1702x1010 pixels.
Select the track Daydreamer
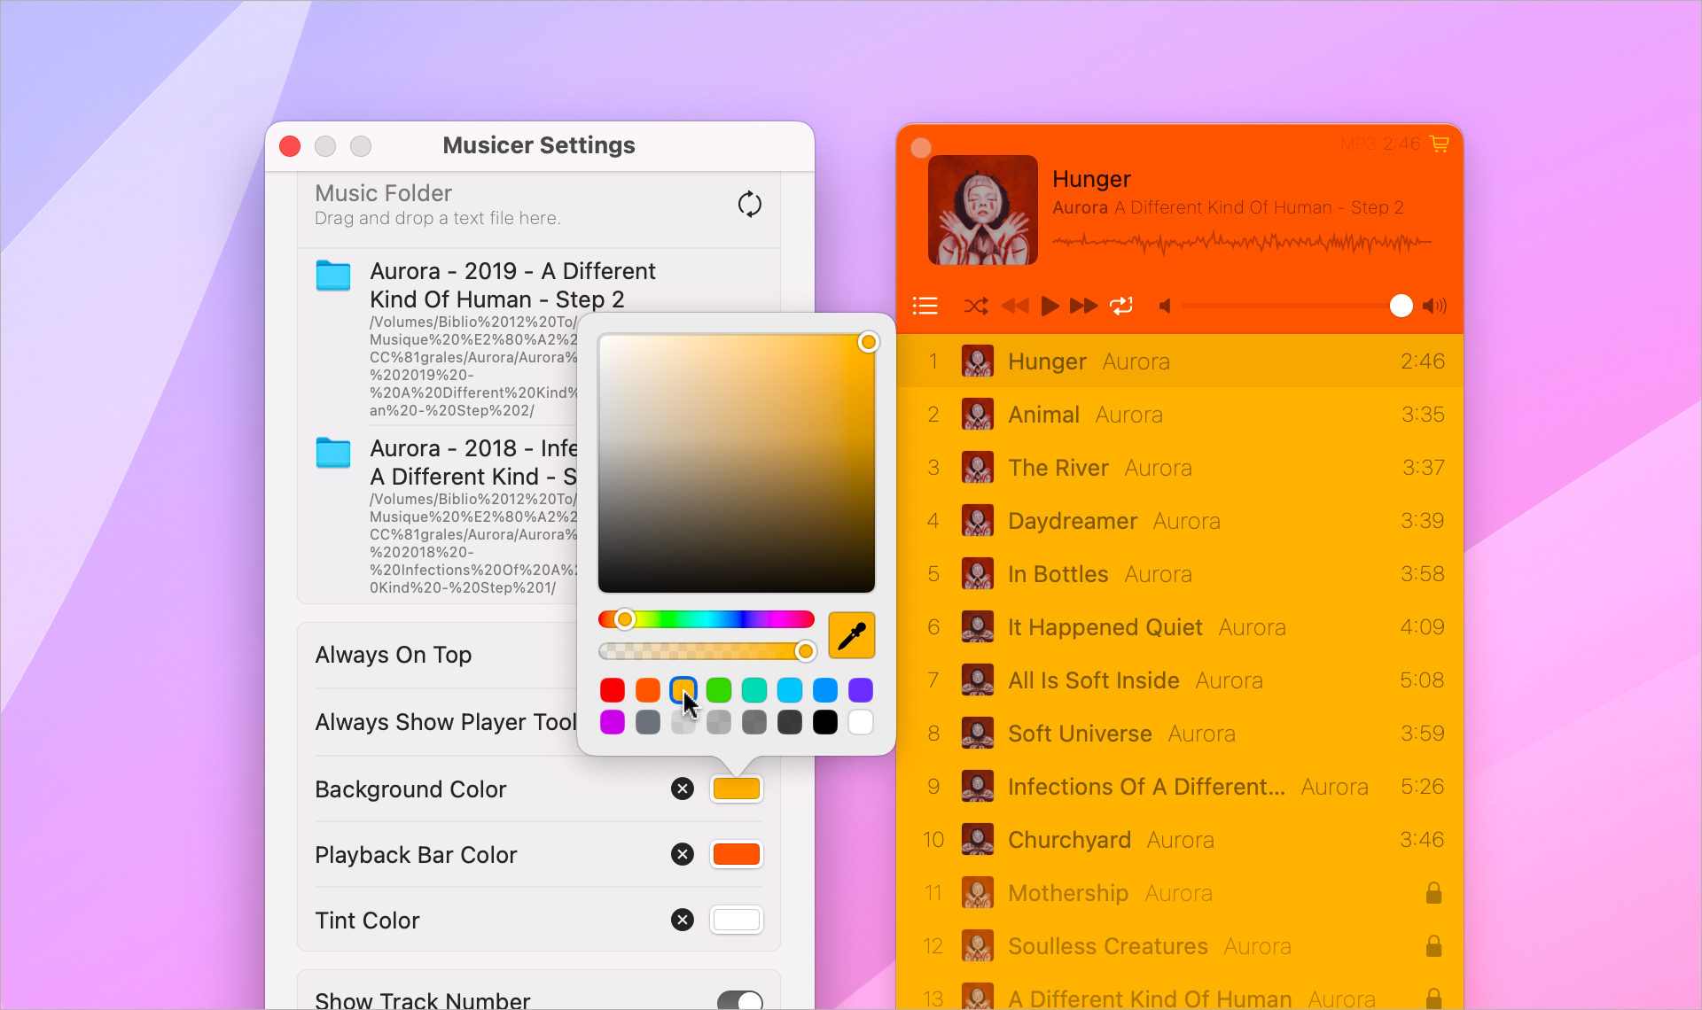pos(1180,520)
